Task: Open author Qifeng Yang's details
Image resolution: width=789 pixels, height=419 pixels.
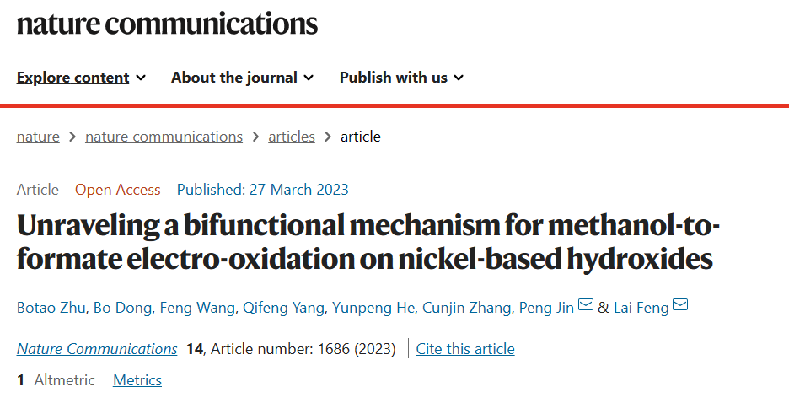Action: click(283, 308)
